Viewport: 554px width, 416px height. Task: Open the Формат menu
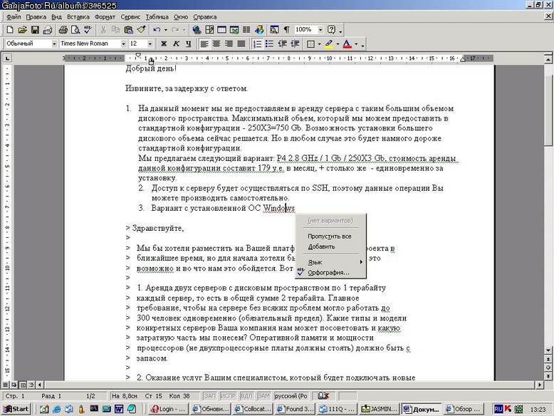pyautogui.click(x=105, y=16)
